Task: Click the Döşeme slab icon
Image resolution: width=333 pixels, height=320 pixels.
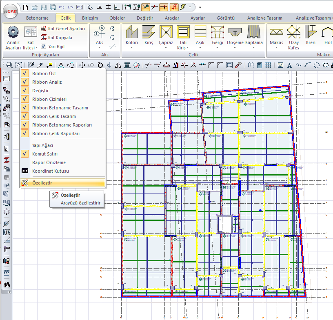Action: click(x=235, y=32)
